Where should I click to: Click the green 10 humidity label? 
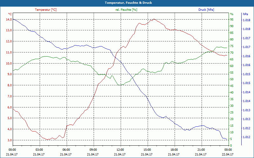click(232, 132)
